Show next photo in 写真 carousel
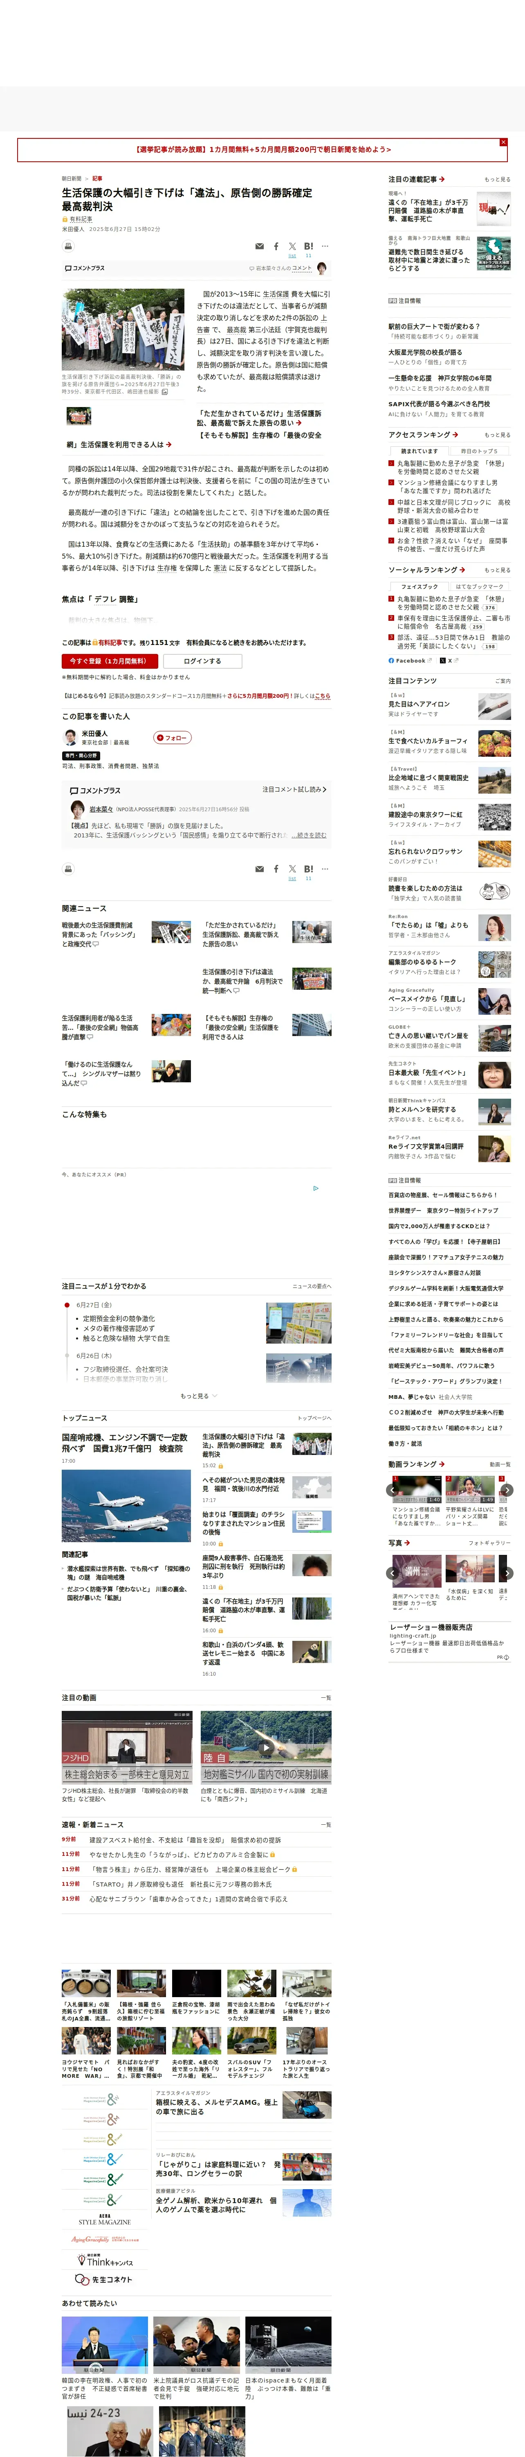Viewport: 525px width, 2457px height. click(507, 1573)
